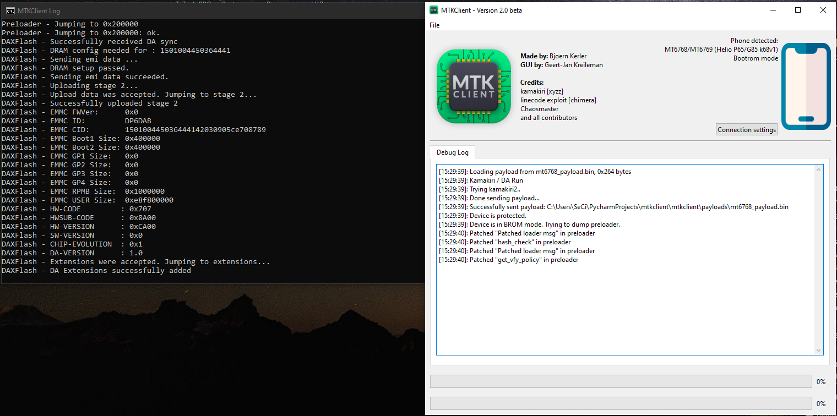Click the debug log scroll-up arrow
The width and height of the screenshot is (837, 416).
click(x=818, y=169)
